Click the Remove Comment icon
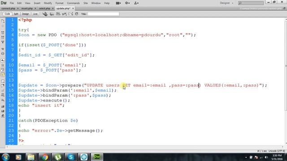Viewport: 287px width, 161px height. pos(3,85)
